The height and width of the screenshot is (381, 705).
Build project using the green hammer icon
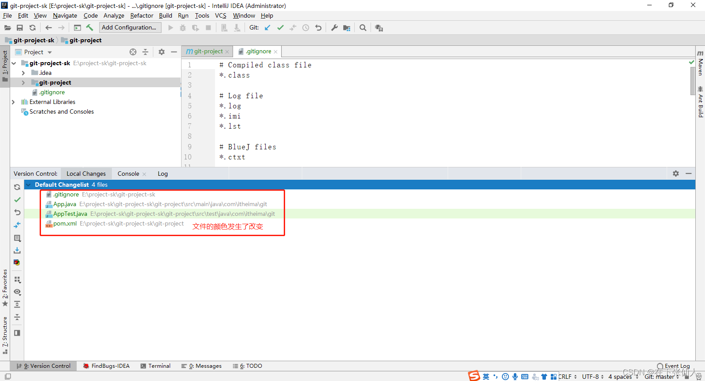[90, 27]
